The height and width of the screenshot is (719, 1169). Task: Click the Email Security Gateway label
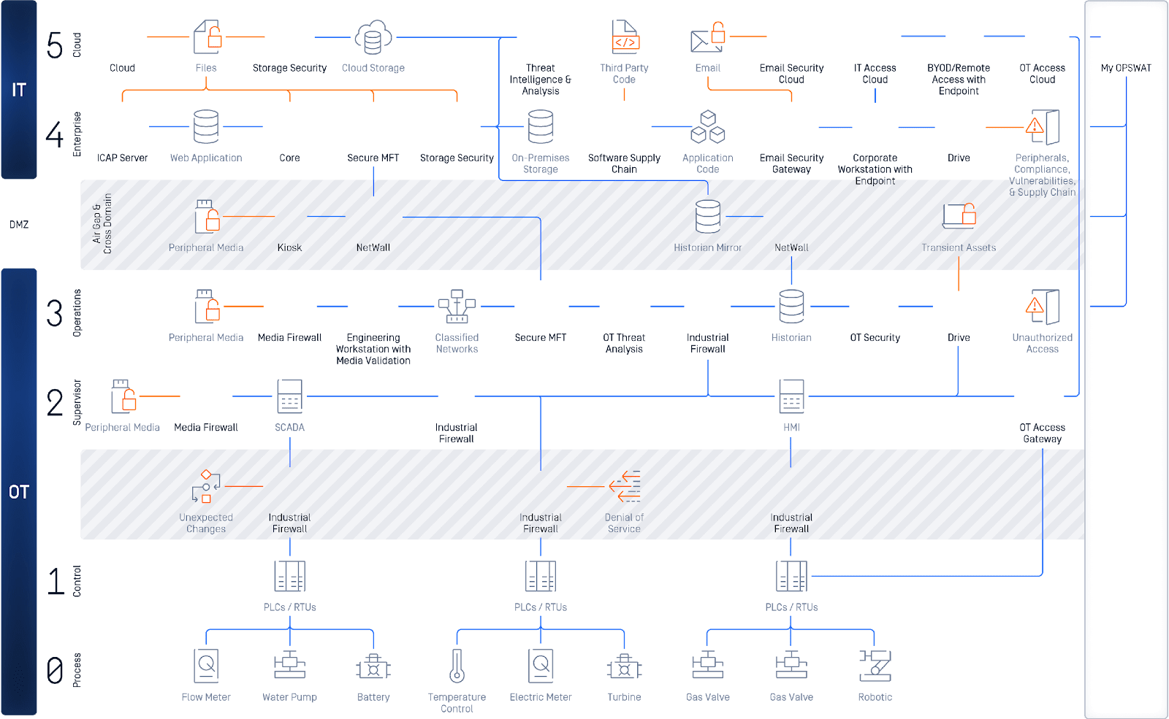tap(791, 164)
